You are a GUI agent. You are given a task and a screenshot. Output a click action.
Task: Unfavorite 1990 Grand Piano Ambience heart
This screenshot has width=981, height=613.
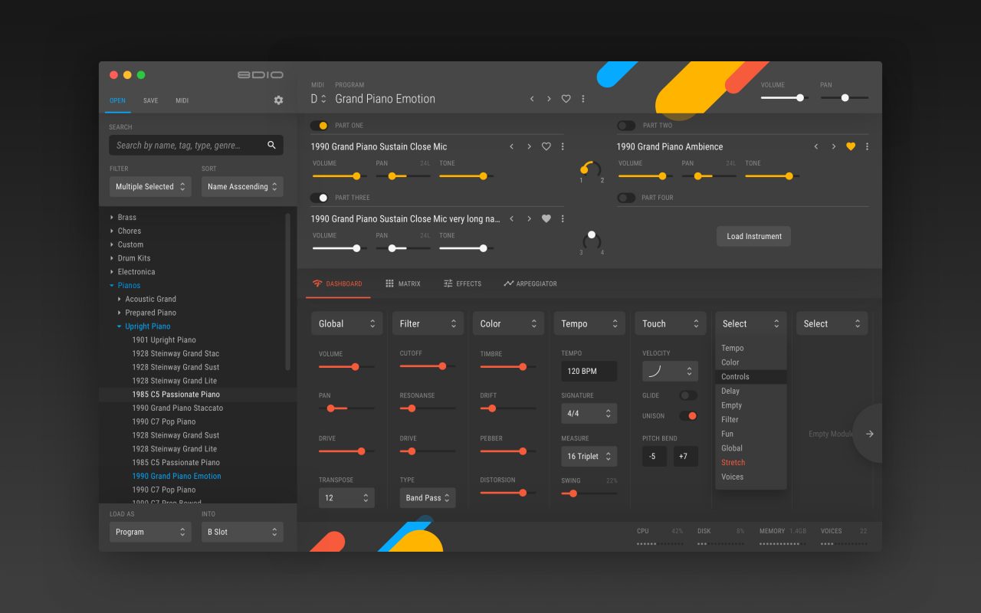[x=850, y=146]
